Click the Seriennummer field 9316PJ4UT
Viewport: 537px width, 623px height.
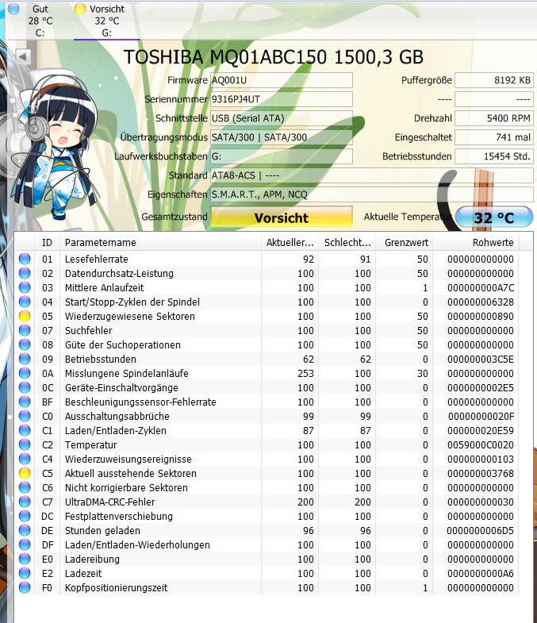coord(282,99)
